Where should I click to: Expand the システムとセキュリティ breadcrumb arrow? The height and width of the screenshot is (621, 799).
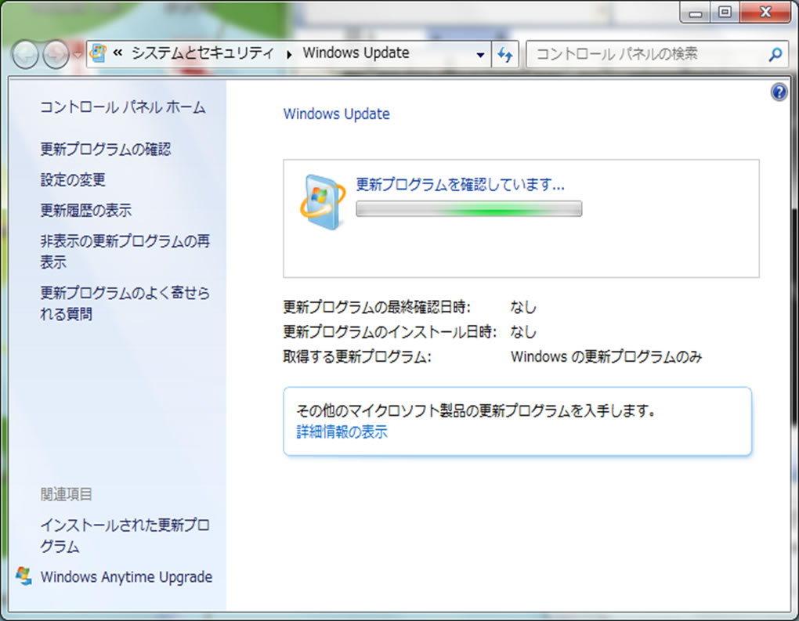click(x=289, y=54)
